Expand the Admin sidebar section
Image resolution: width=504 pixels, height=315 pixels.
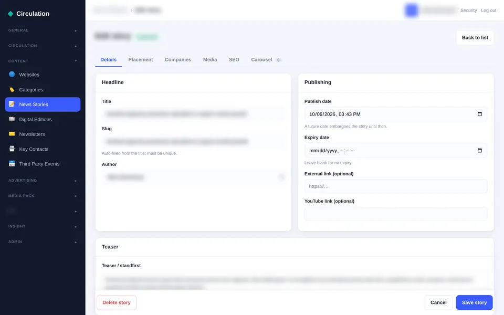43,241
